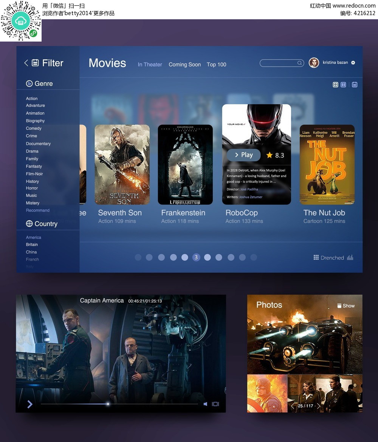Image resolution: width=378 pixels, height=442 pixels.
Task: Switch to list view icon
Action: click(355, 85)
